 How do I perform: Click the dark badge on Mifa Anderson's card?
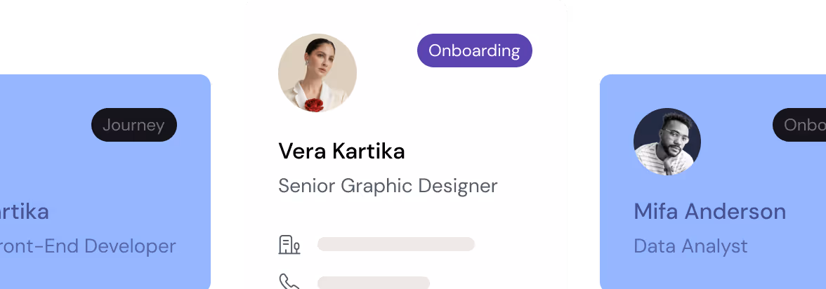(801, 125)
